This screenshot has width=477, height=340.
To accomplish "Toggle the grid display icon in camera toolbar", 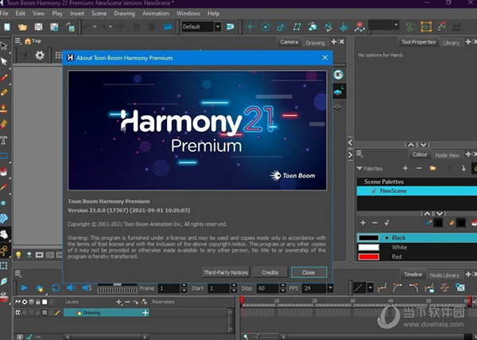I will [58, 56].
